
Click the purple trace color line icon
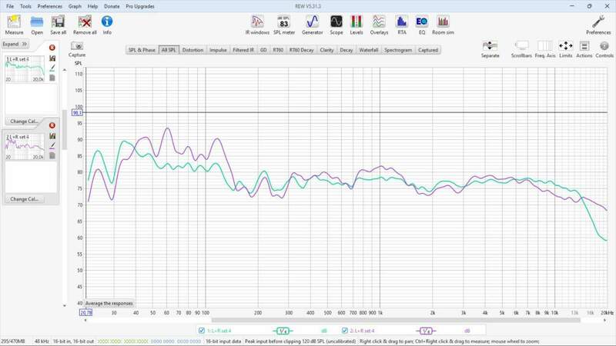click(x=52, y=145)
